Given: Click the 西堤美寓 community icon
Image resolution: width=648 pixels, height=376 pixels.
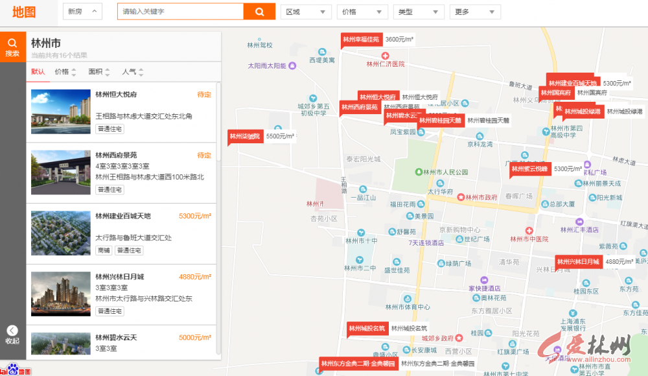Looking at the screenshot, I should [x=322, y=52].
